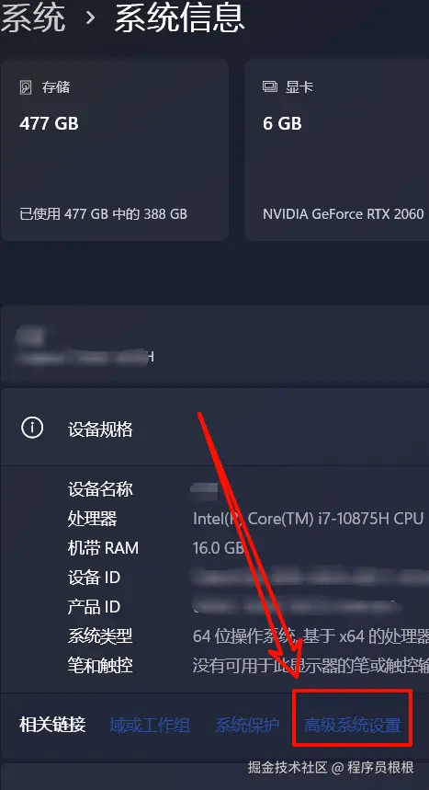Open the 系统保护 link

(x=247, y=726)
